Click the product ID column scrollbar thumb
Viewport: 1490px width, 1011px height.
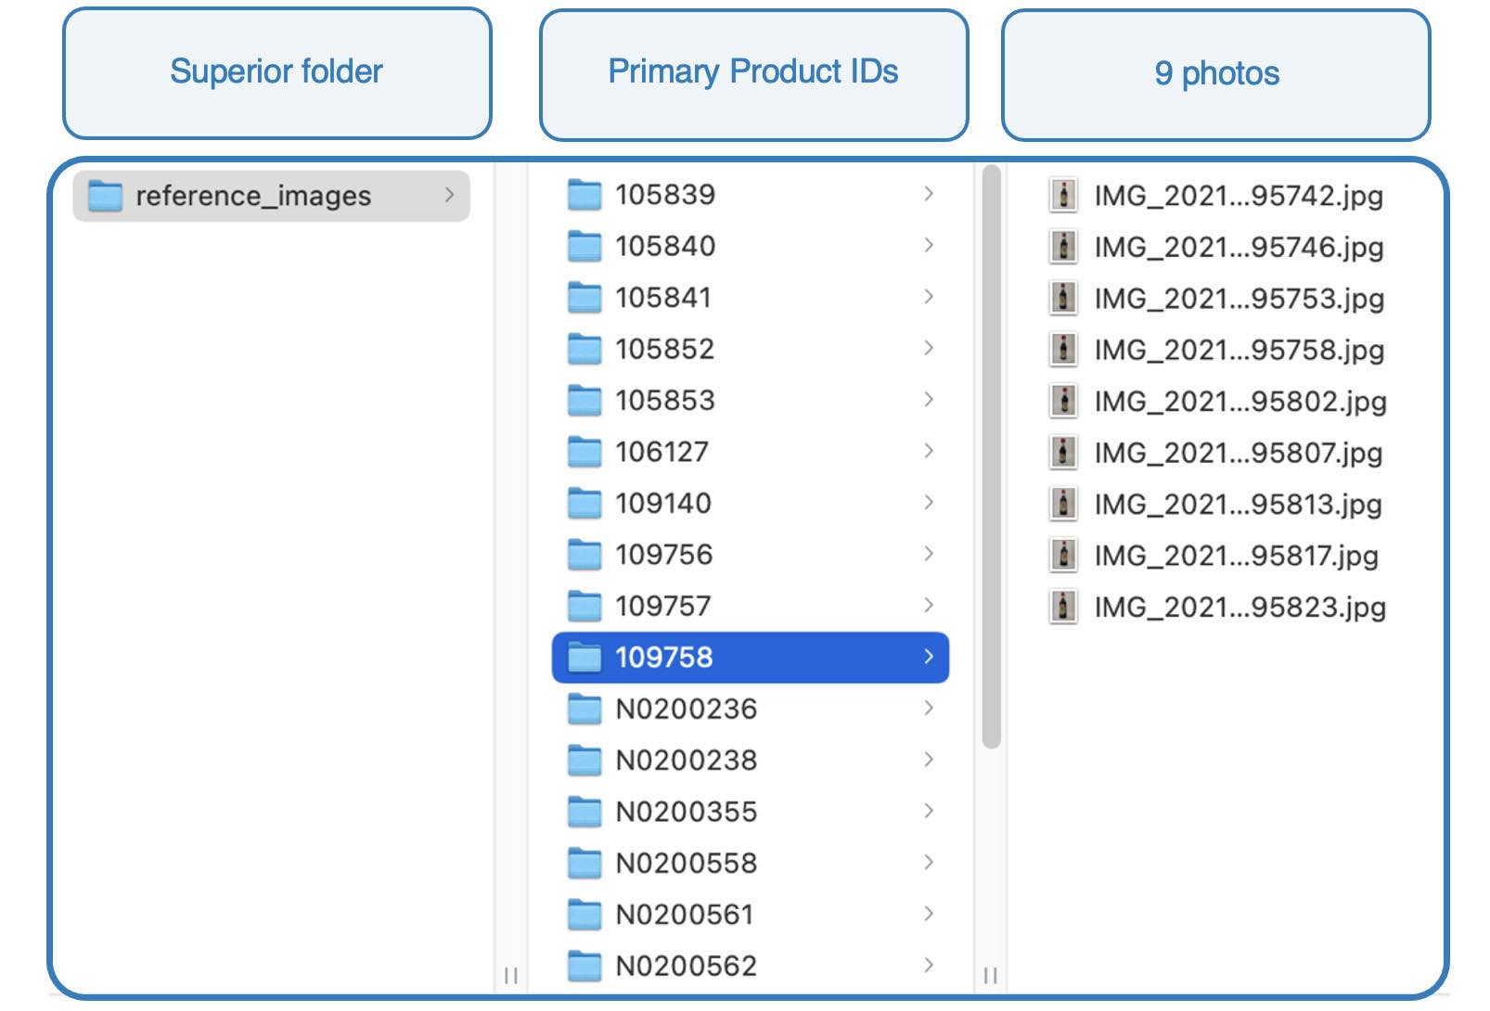(991, 456)
